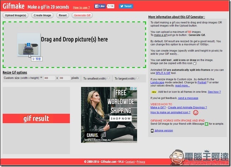Select the To smallest(width) radio option
Screen dimensions: 231x167
pos(108,78)
